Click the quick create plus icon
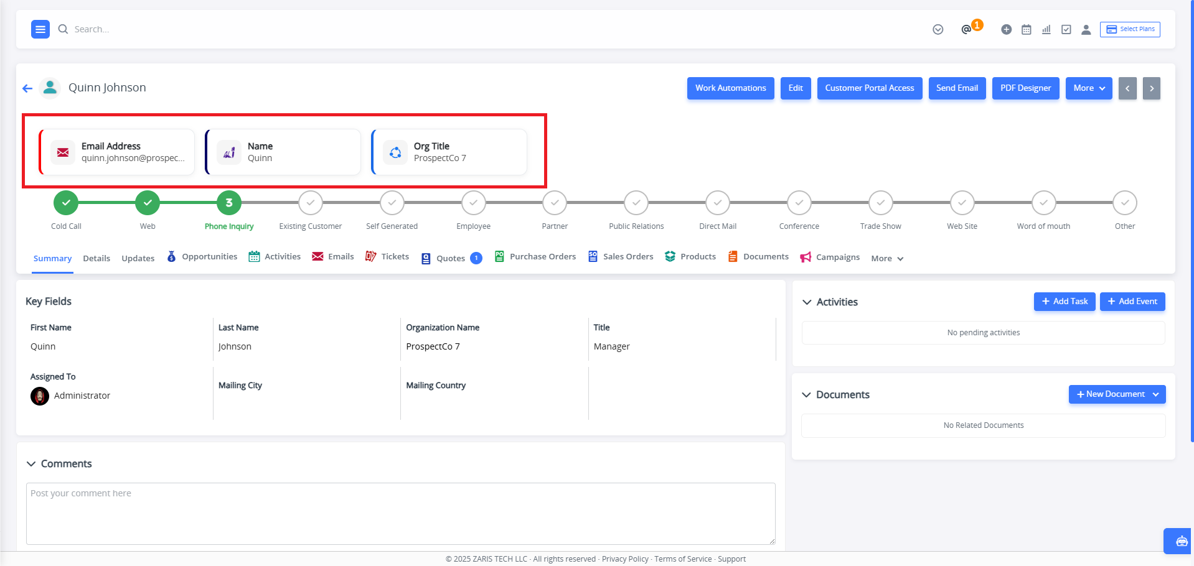The width and height of the screenshot is (1194, 566). coord(1006,29)
